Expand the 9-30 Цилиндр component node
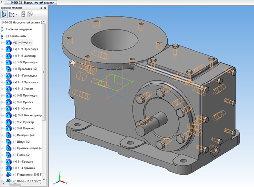The height and width of the screenshot is (187, 254). 2,56
